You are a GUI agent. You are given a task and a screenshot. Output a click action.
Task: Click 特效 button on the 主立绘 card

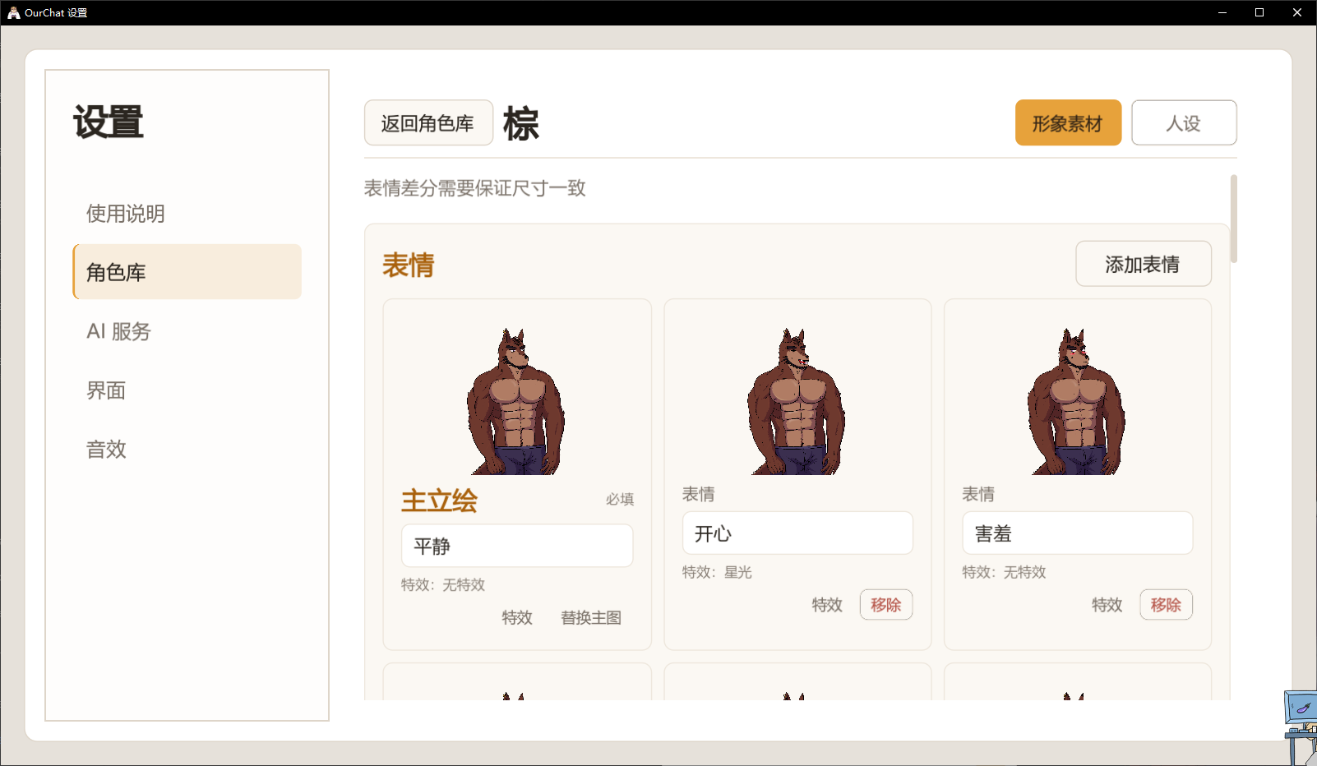click(x=517, y=617)
